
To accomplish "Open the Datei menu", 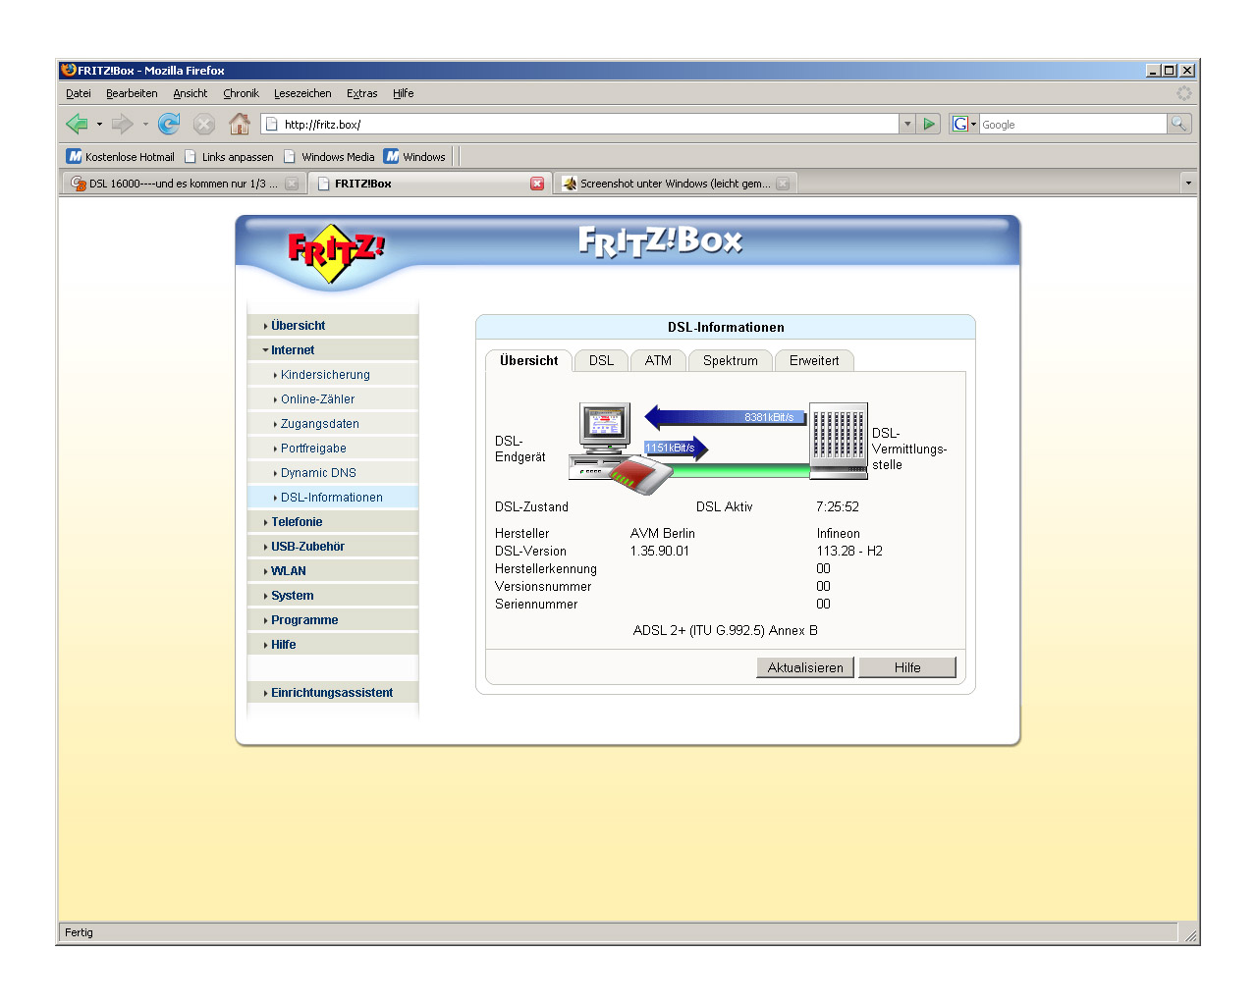I will (x=79, y=93).
